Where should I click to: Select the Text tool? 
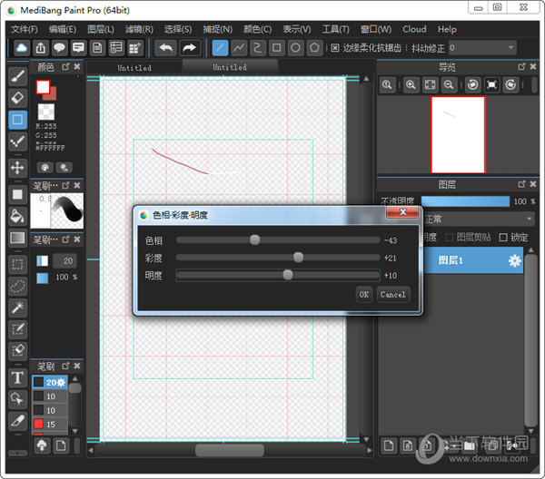(18, 377)
